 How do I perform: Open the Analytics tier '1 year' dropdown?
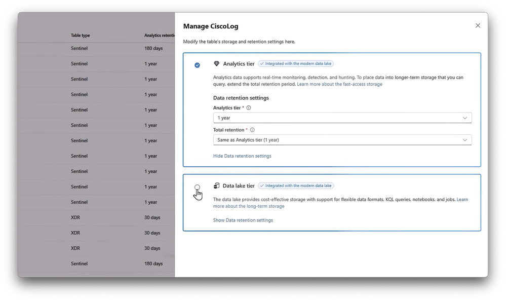[x=342, y=118]
